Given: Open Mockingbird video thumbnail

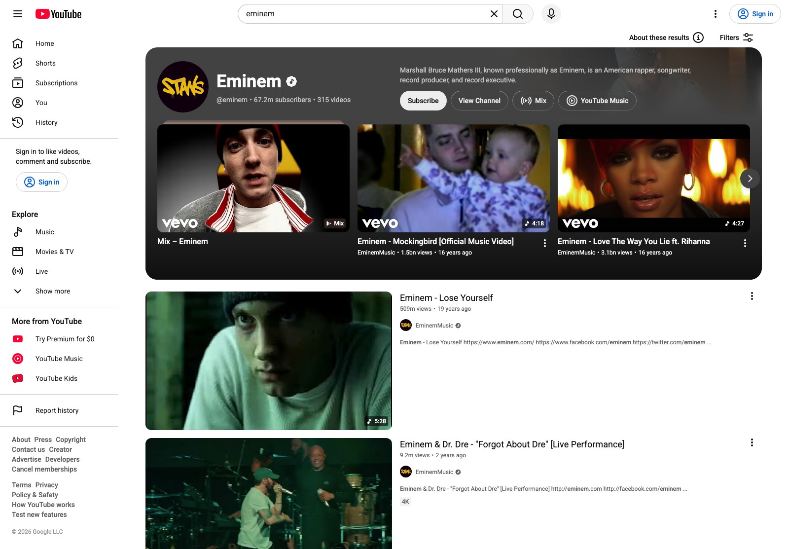Looking at the screenshot, I should pyautogui.click(x=454, y=178).
